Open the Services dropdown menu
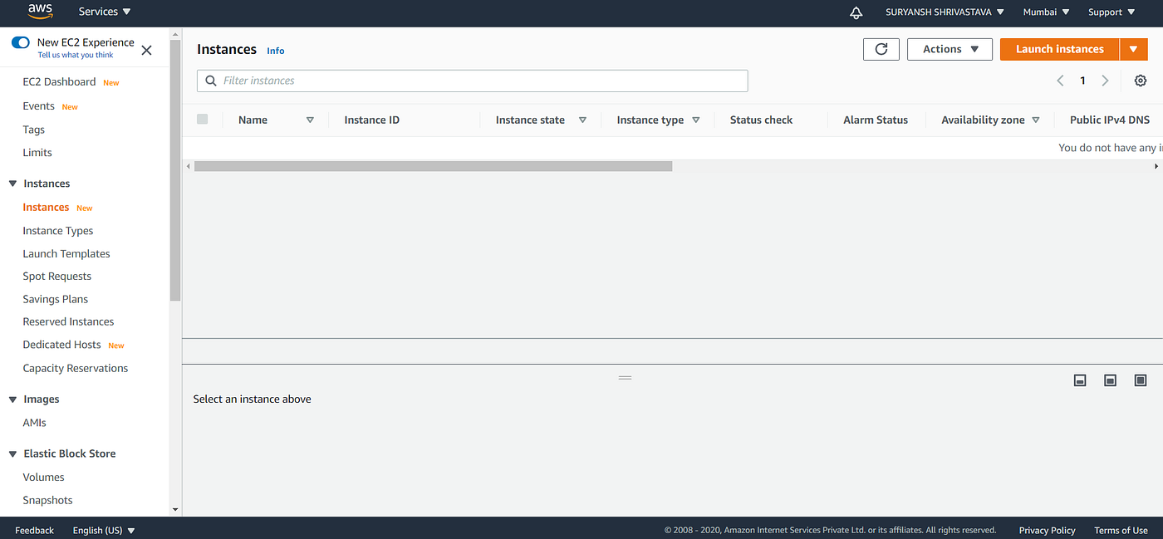The width and height of the screenshot is (1163, 539). tap(105, 12)
